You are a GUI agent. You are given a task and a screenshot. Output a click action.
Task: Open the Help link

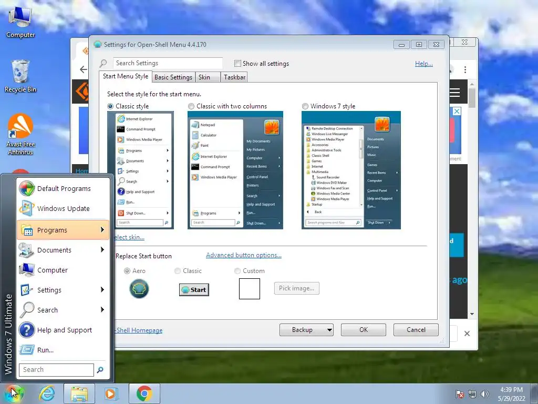pos(424,64)
